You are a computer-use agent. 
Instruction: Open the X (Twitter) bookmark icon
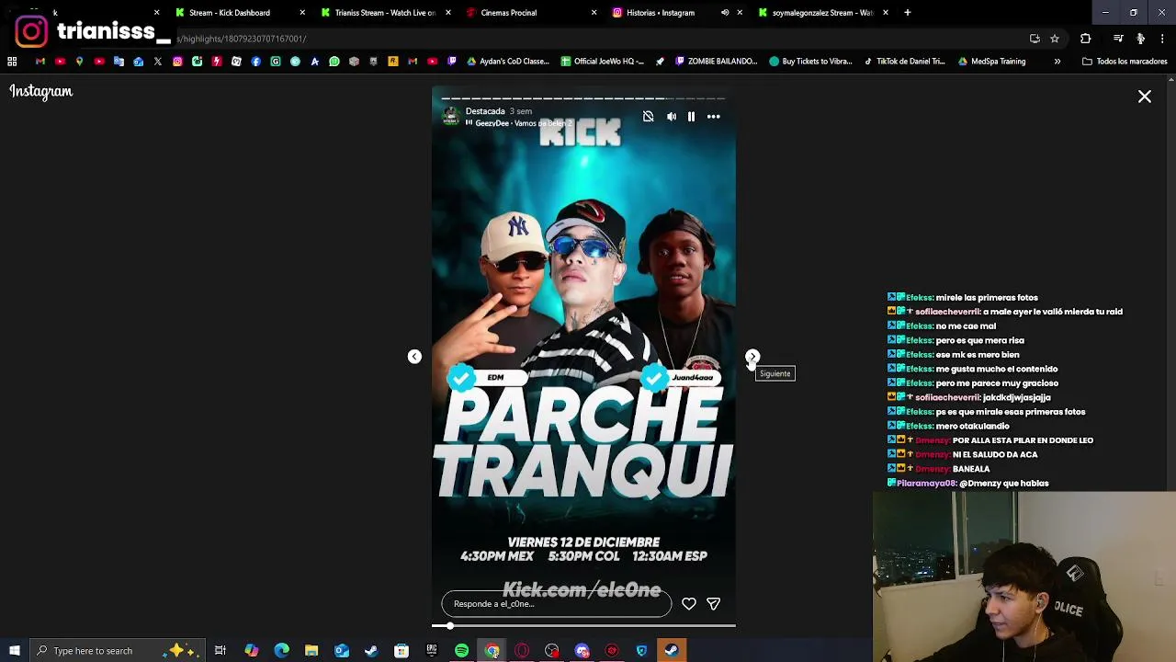[158, 62]
